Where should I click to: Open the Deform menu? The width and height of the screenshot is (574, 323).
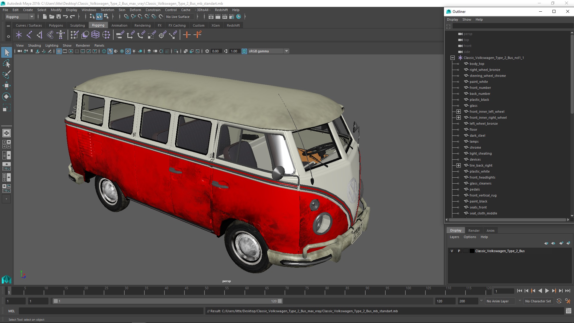coord(135,10)
